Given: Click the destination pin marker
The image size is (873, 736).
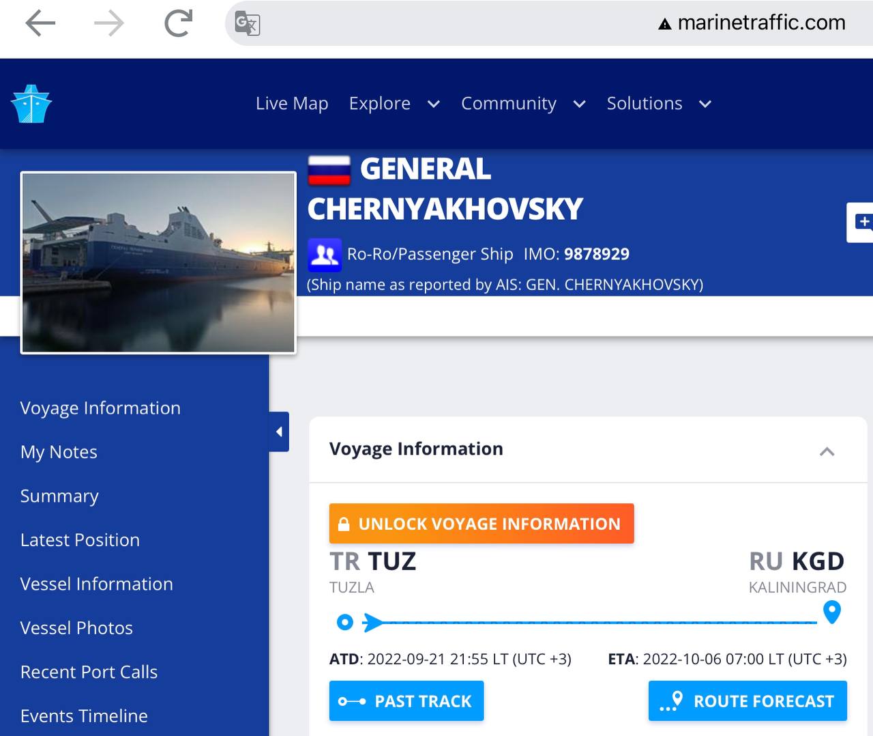Looking at the screenshot, I should (x=832, y=612).
